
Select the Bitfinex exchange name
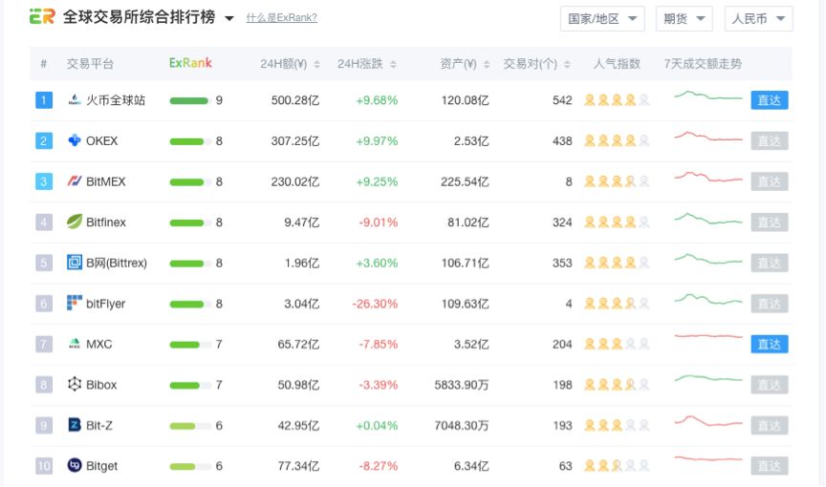[106, 222]
